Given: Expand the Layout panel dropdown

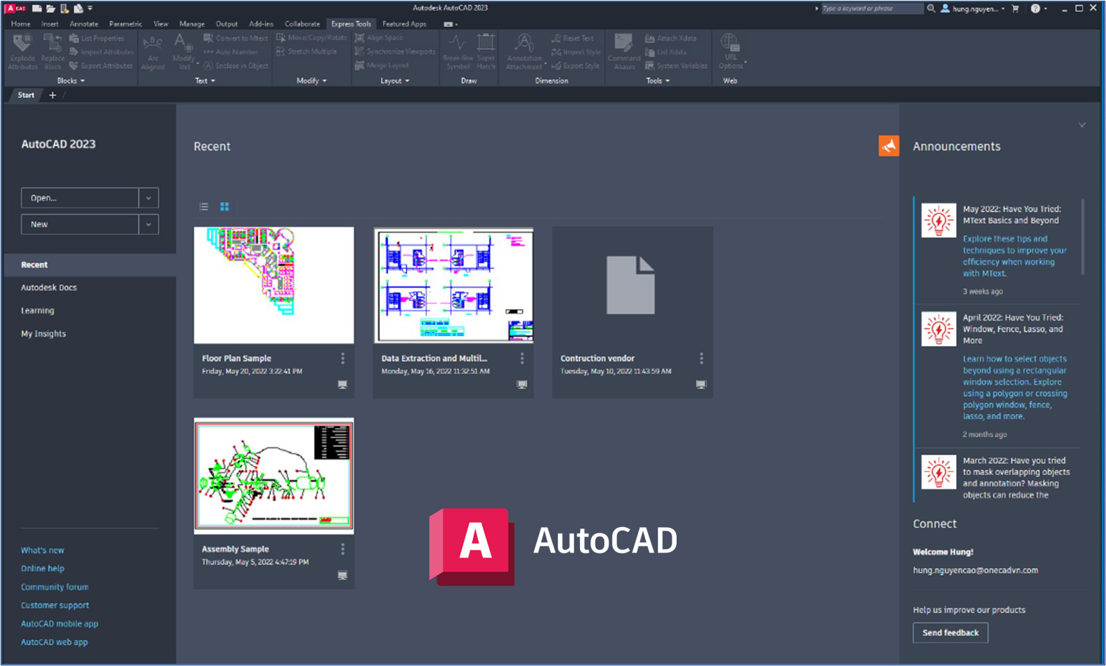Looking at the screenshot, I should [x=395, y=81].
